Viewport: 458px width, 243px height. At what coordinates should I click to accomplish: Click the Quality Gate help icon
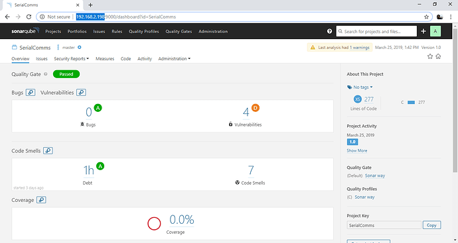click(x=46, y=74)
